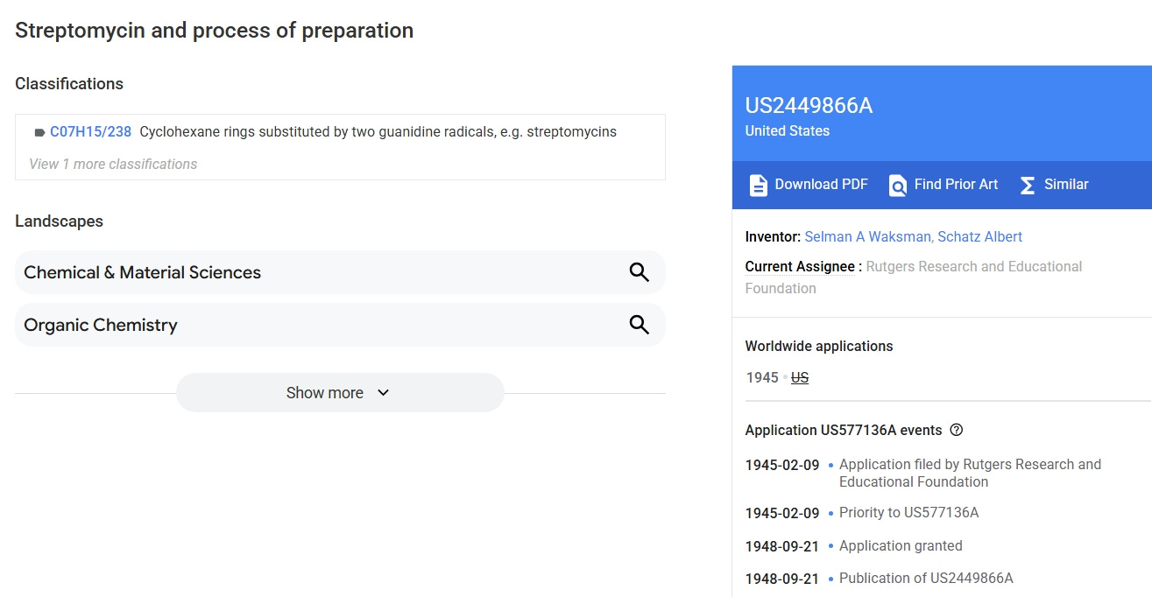Open inventor Selman A Waksman link

868,236
